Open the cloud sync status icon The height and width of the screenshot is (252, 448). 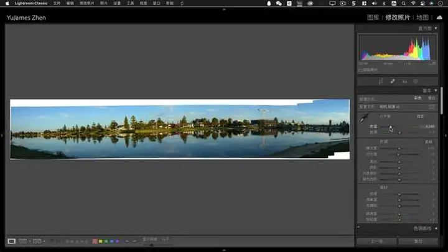pos(439,17)
